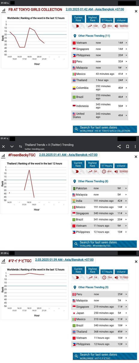Click Highest Rank 5# button
The height and width of the screenshot is (363, 139).
click(92, 167)
